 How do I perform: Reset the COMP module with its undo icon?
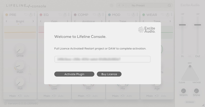click(94, 14)
